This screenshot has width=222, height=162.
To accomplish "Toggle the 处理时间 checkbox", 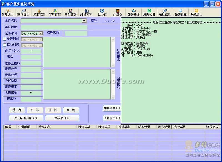I will point(5,39).
